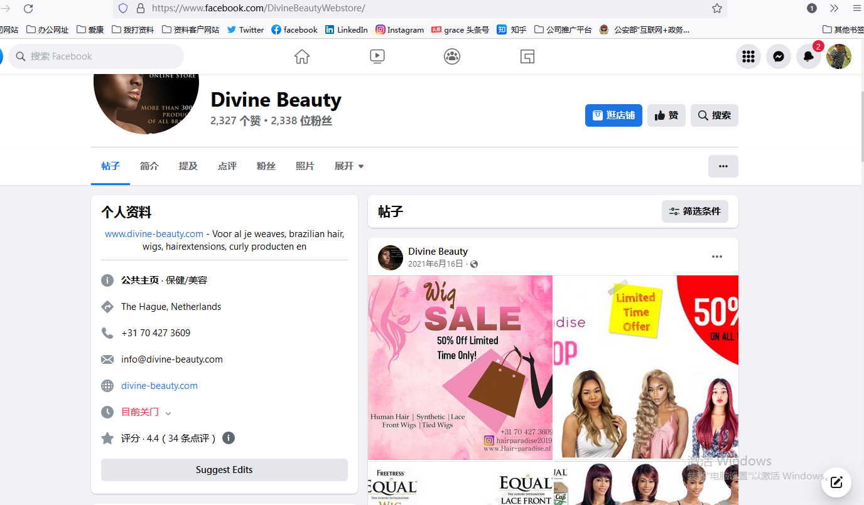Open the 公安部 互联网+政务 bookmark
The image size is (864, 505).
(644, 29)
